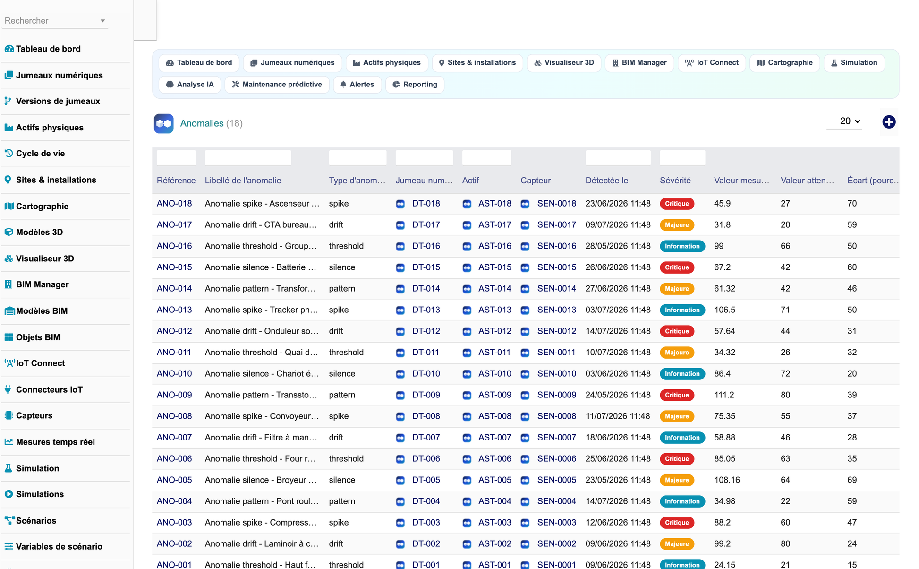Open the Maintenance prédictive tab

[x=277, y=85]
